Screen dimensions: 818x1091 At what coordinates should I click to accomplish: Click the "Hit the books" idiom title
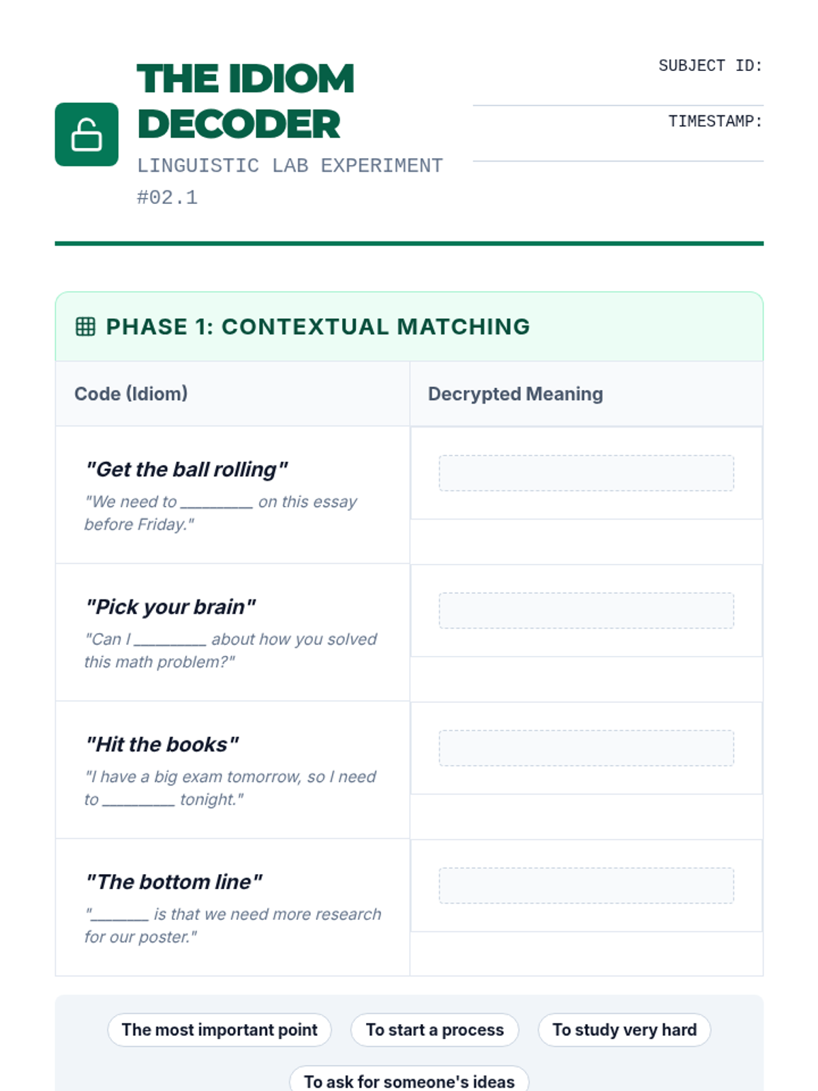tap(162, 744)
